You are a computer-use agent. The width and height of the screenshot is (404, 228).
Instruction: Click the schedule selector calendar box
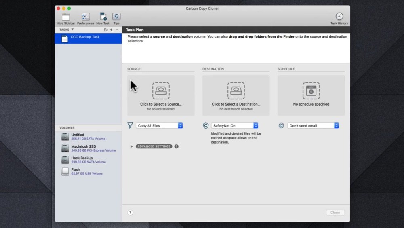point(311,96)
